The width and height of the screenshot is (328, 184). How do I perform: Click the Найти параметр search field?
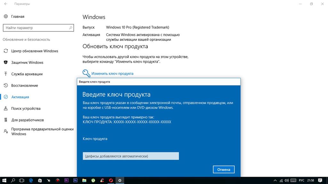(38, 28)
